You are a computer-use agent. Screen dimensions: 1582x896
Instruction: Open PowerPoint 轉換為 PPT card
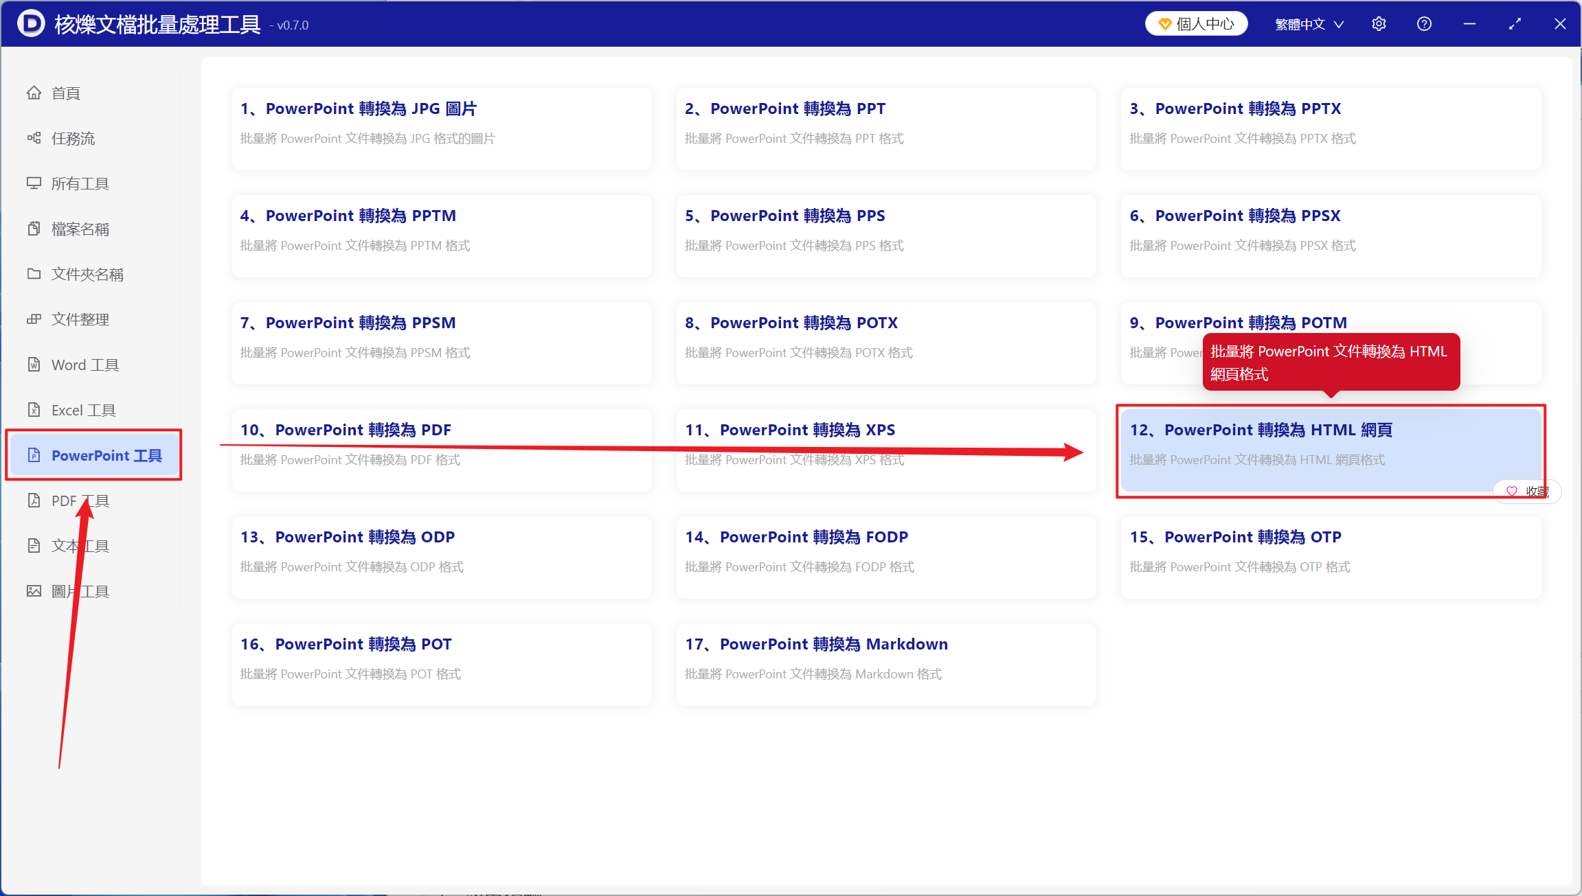(886, 129)
